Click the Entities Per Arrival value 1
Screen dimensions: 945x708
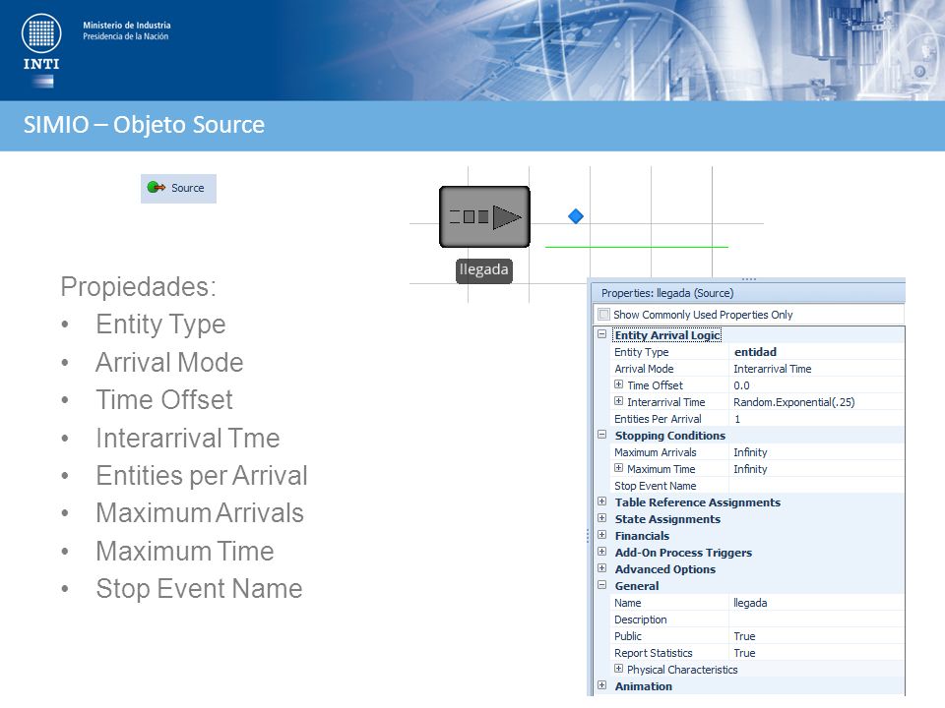click(817, 419)
